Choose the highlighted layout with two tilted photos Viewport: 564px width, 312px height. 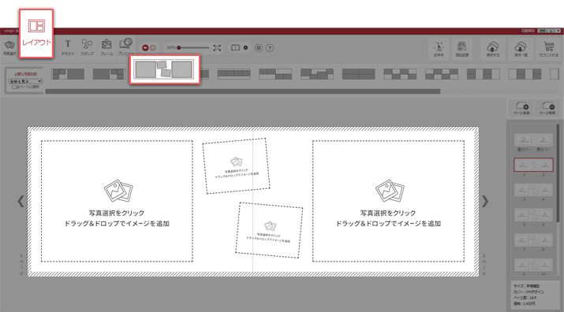tap(164, 69)
